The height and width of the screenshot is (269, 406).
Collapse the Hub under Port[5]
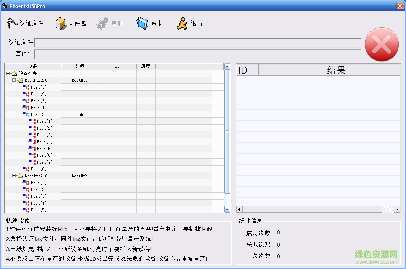click(21, 114)
